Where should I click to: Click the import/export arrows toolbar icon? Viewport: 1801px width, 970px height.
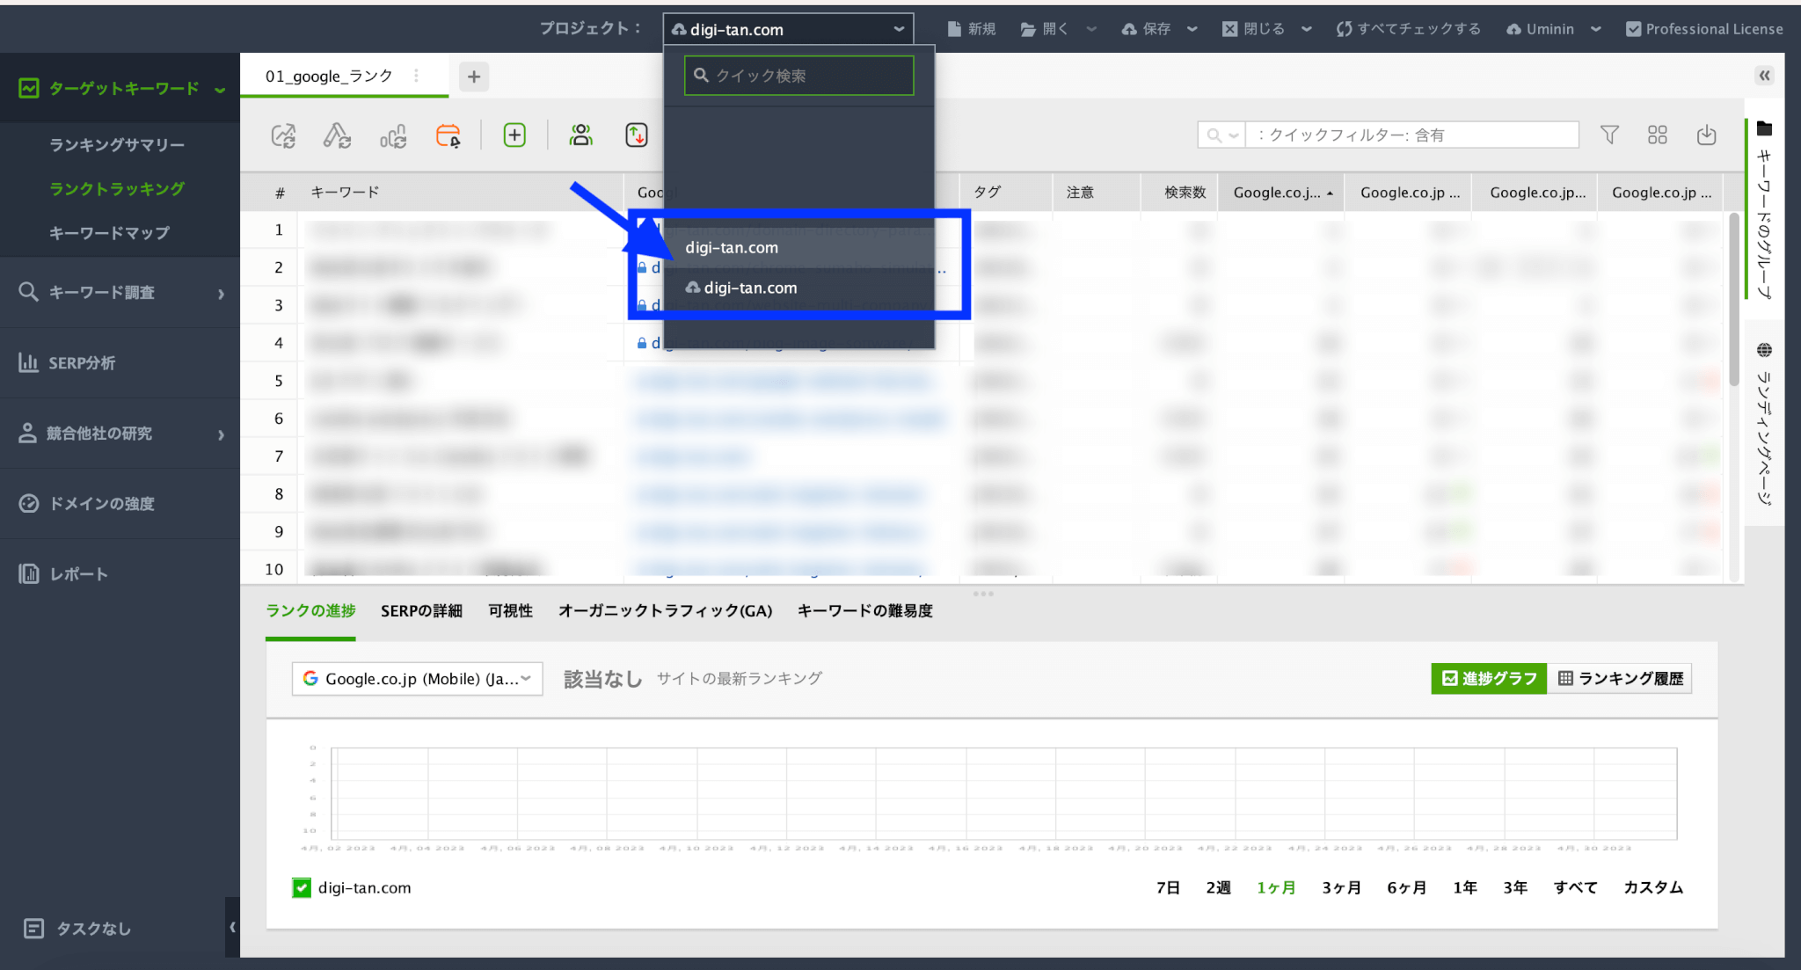(637, 135)
